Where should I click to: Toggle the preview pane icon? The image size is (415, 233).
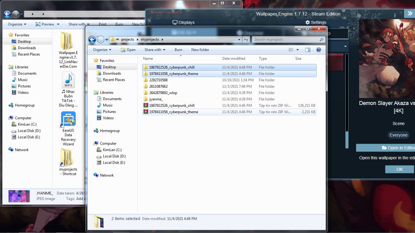(308, 50)
